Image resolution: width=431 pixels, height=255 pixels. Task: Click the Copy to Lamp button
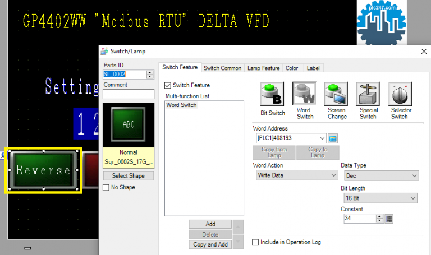click(x=318, y=152)
